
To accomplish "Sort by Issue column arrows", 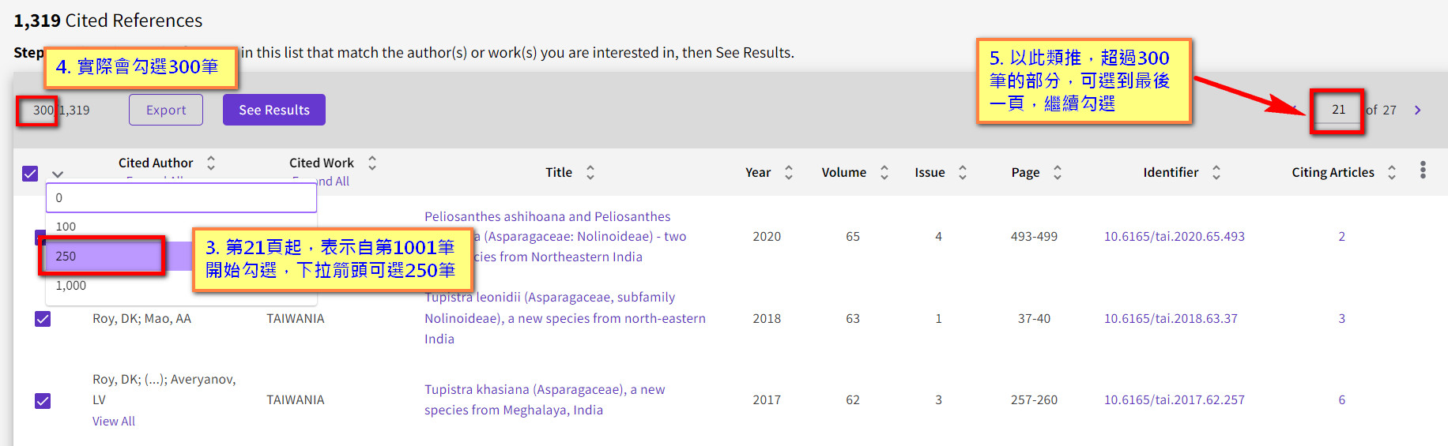I will point(962,172).
